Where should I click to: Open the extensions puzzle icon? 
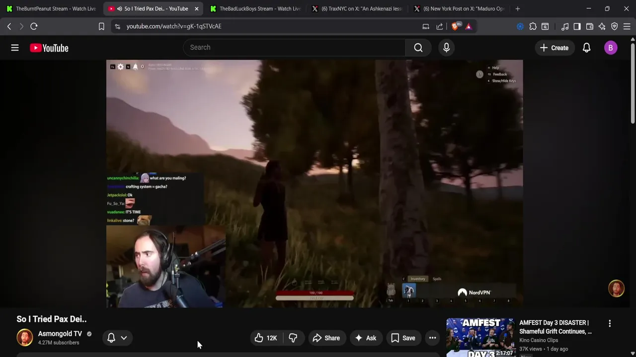point(533,26)
